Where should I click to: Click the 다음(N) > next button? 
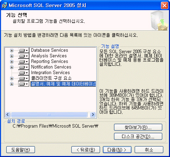tap(117, 150)
